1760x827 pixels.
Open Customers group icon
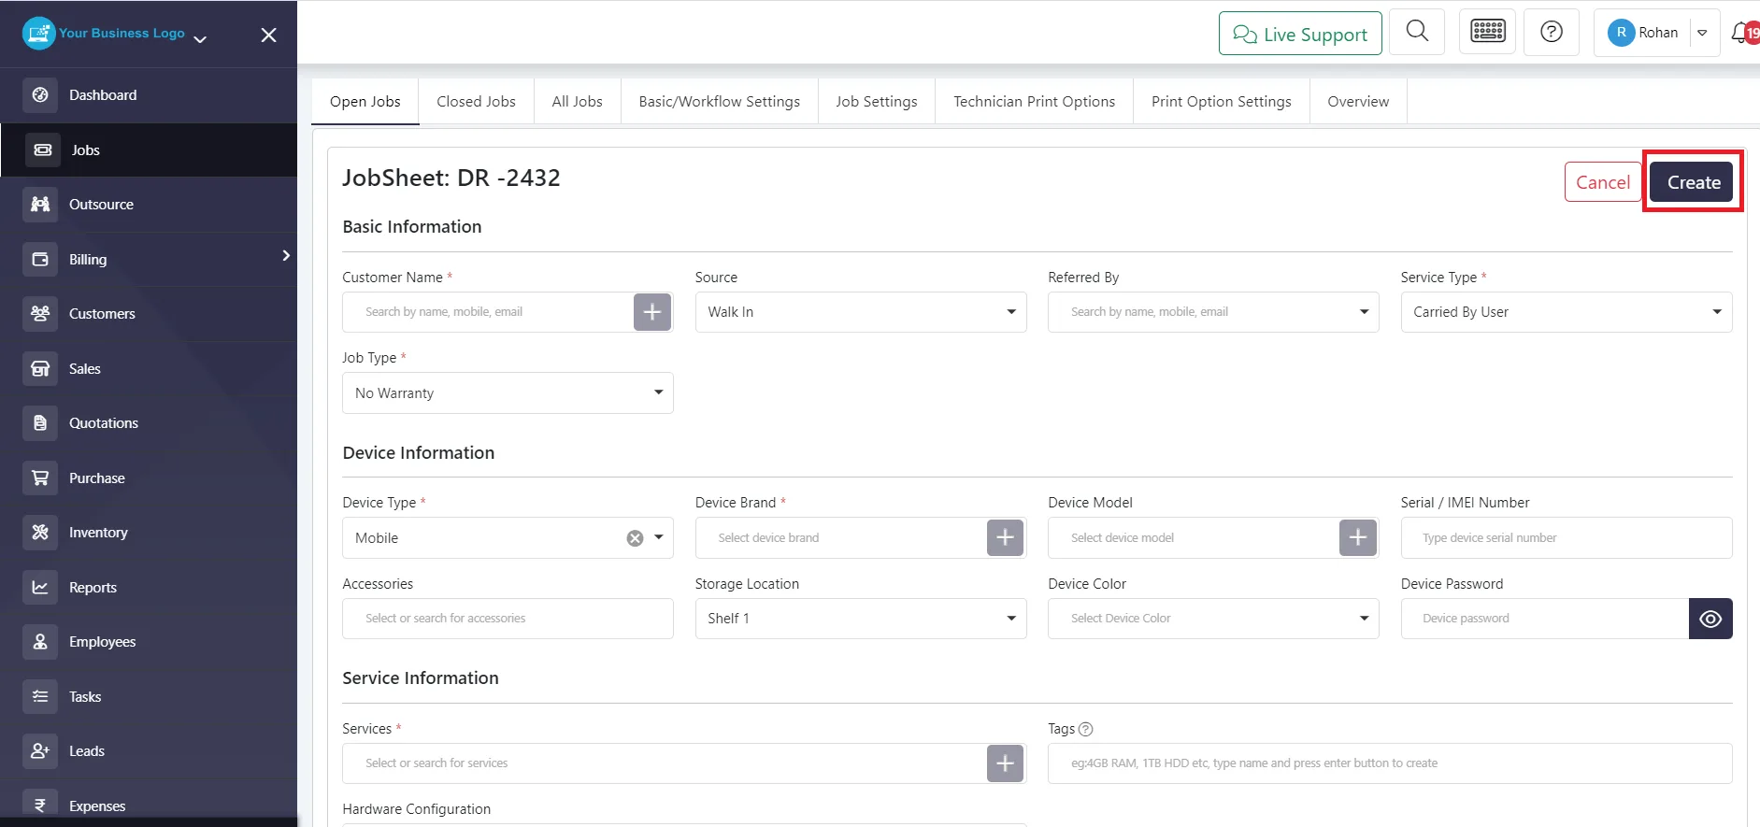pos(40,313)
